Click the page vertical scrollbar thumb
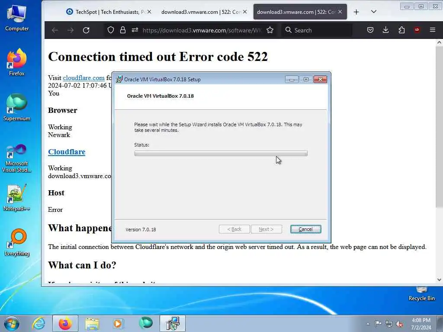 click(439, 127)
